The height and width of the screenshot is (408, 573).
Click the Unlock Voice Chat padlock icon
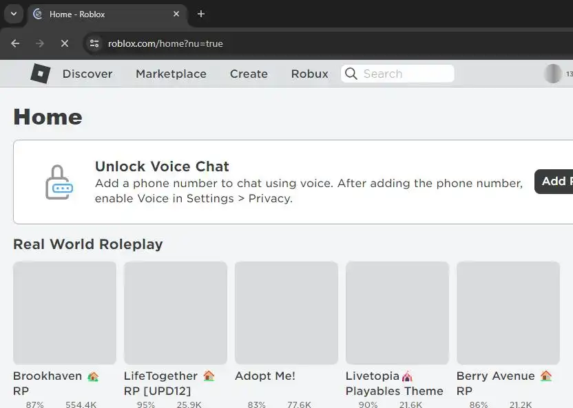[x=59, y=182]
